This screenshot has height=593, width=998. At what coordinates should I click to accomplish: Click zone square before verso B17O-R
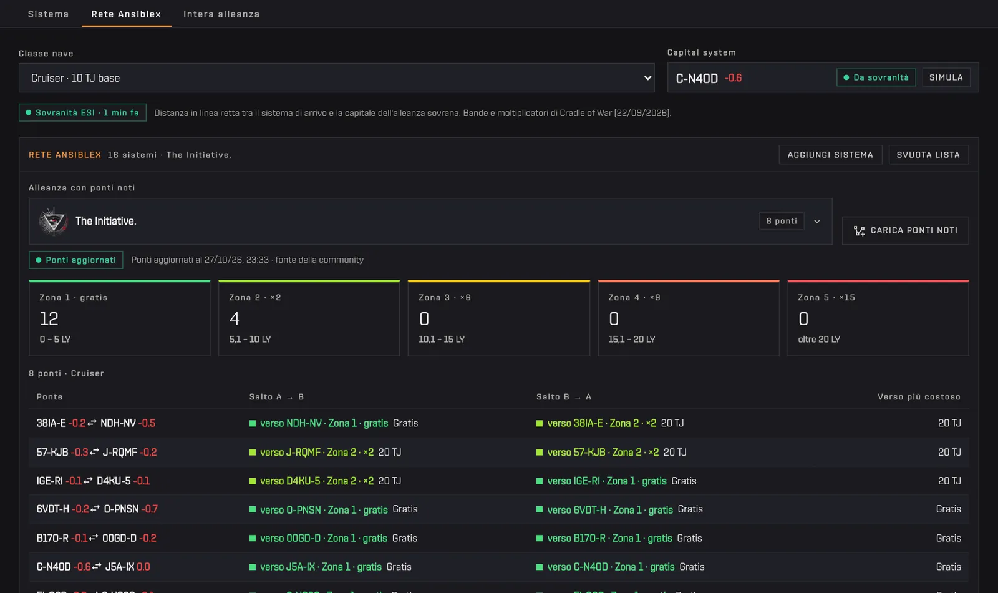pyautogui.click(x=540, y=538)
